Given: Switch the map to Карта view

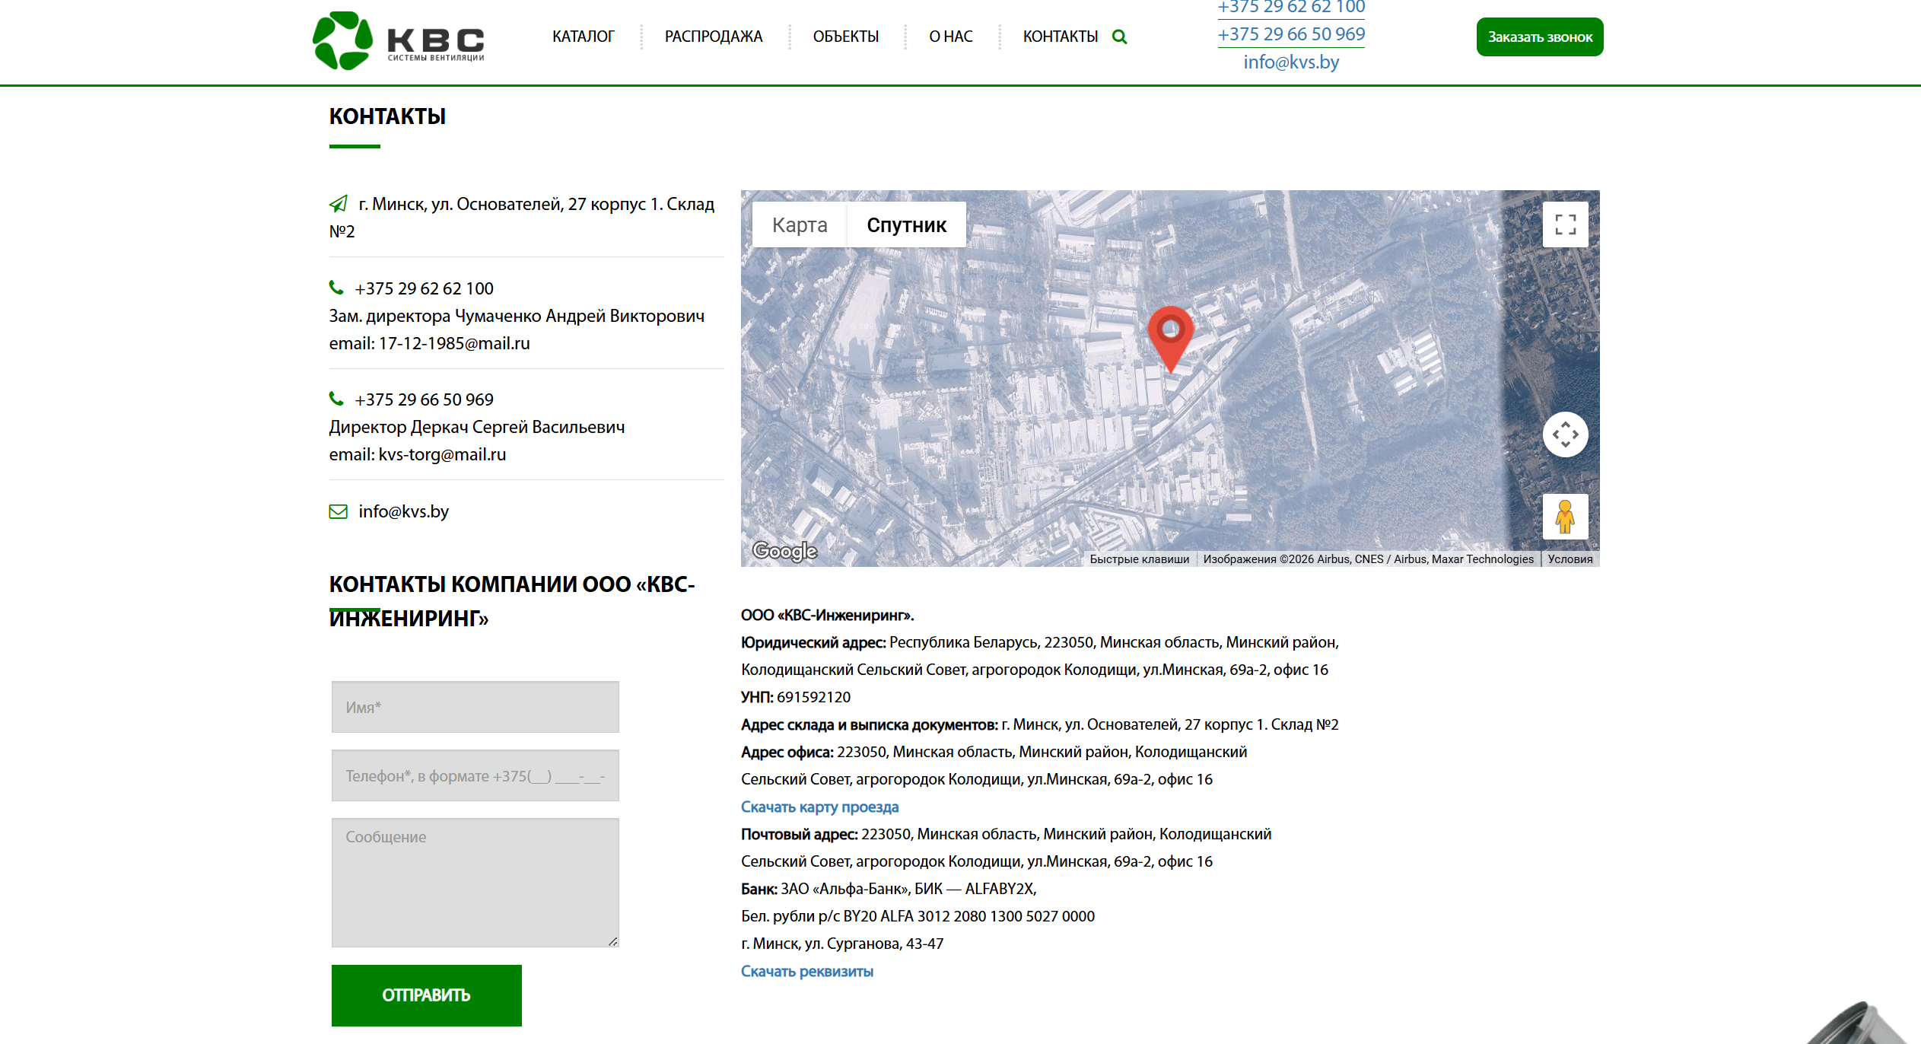Looking at the screenshot, I should click(800, 224).
